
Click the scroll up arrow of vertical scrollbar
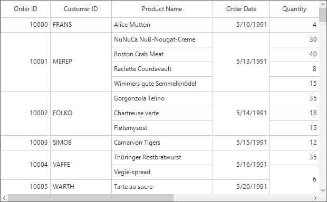pyautogui.click(x=323, y=4)
